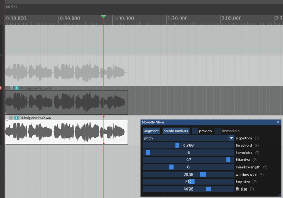
Task: Enable the preview checkbox
Action: [195, 131]
